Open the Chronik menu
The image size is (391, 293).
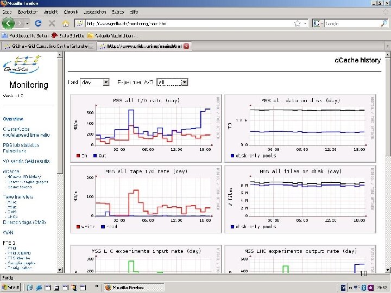coord(71,12)
